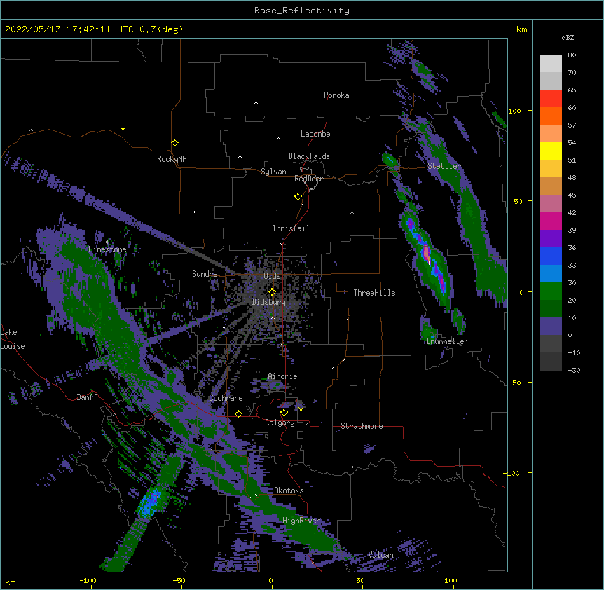Click the Sylvan city label

[x=273, y=172]
